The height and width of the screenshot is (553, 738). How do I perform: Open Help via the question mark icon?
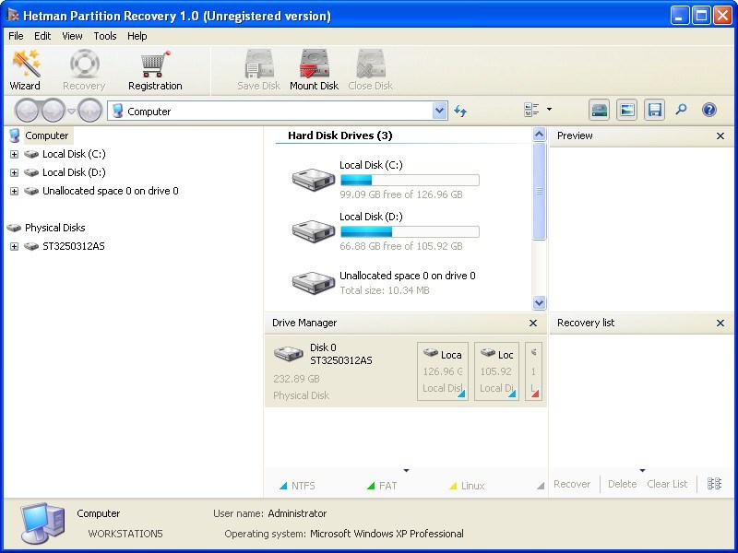pos(708,110)
